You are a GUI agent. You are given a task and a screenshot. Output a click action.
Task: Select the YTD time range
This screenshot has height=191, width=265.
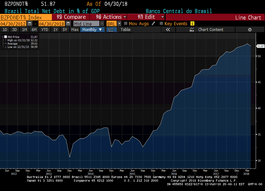pos(45,30)
